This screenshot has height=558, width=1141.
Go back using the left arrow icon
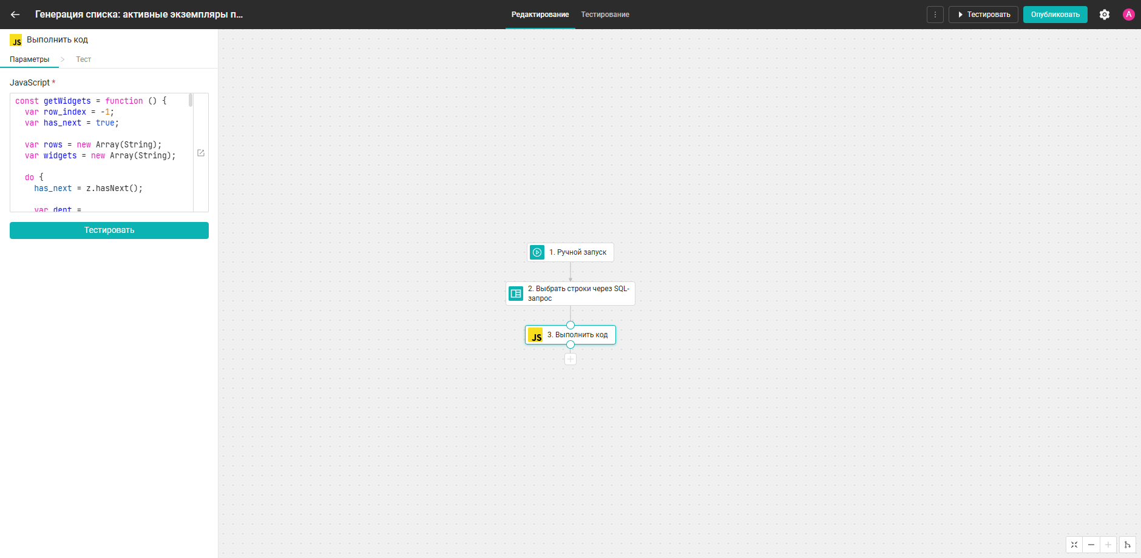[15, 15]
